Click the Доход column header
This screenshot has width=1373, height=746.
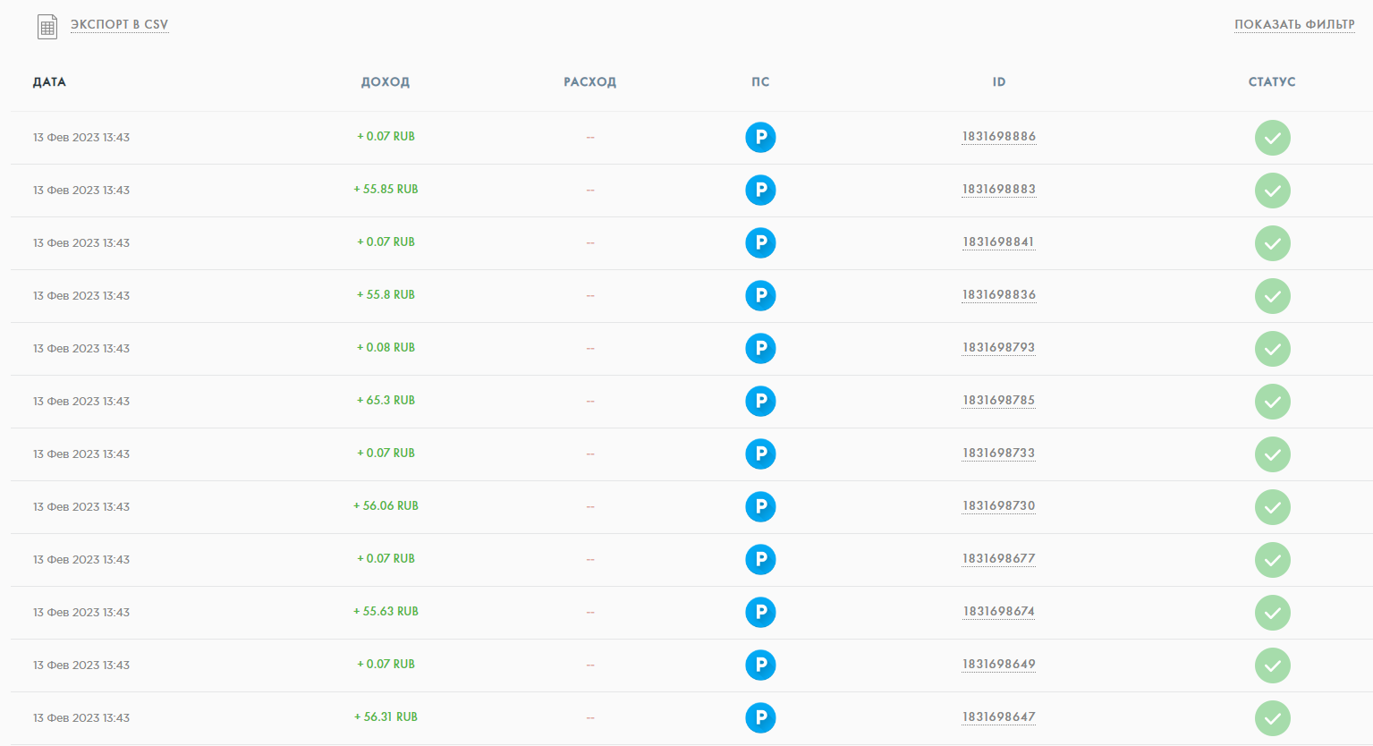tap(386, 82)
